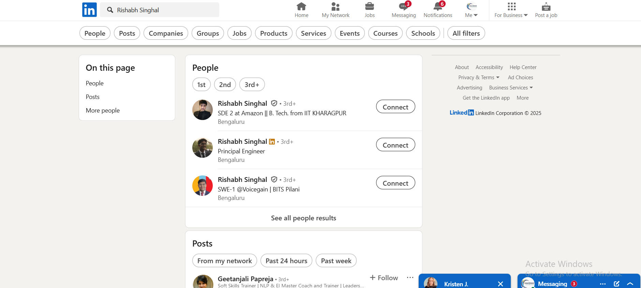Connect with Rishabh Singhal Principal Engineer

pyautogui.click(x=395, y=145)
